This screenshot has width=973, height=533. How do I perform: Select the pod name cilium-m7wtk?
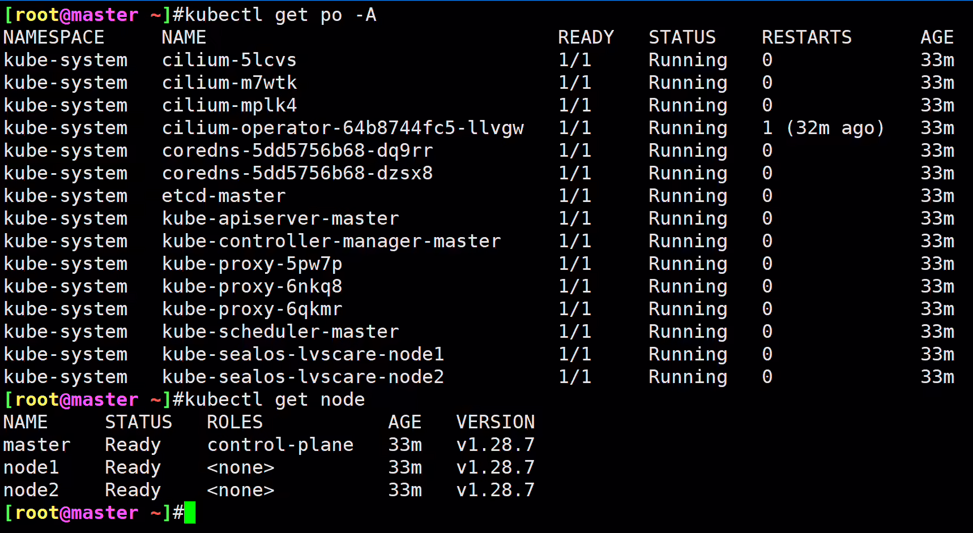229,83
